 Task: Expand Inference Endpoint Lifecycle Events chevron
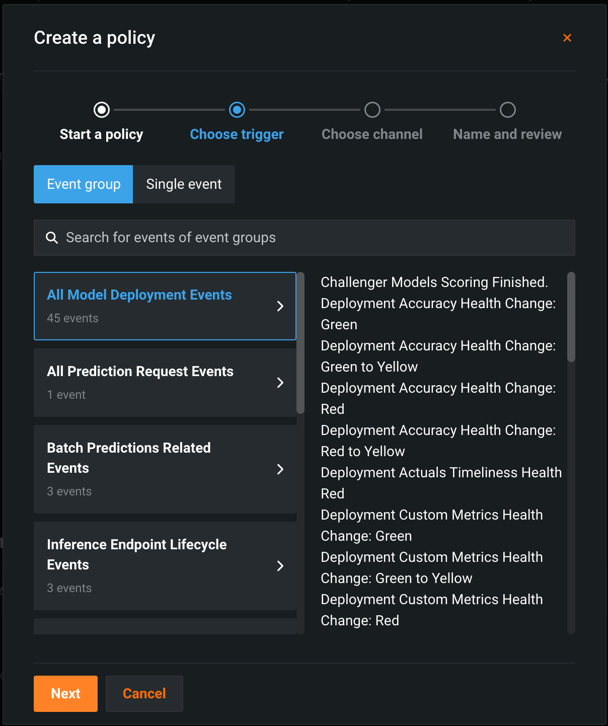coord(280,566)
